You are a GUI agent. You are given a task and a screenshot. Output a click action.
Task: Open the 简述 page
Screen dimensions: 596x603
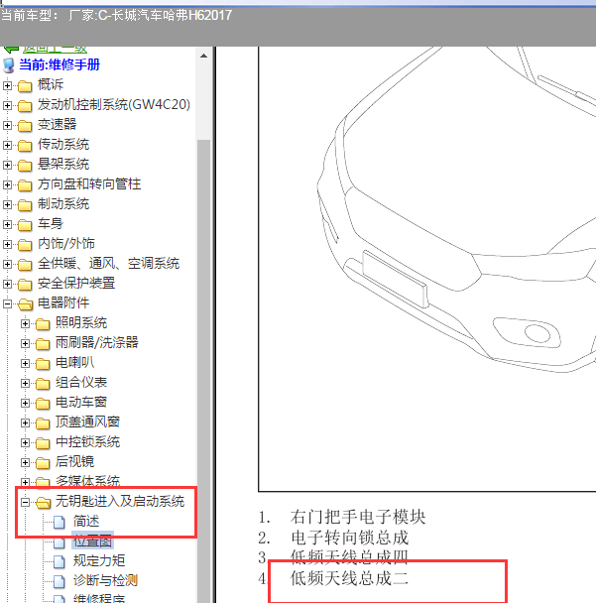pos(86,522)
